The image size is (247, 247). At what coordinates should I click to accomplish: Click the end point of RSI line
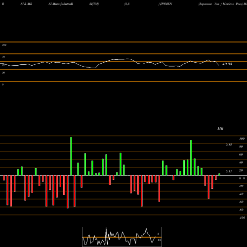pos(219,65)
